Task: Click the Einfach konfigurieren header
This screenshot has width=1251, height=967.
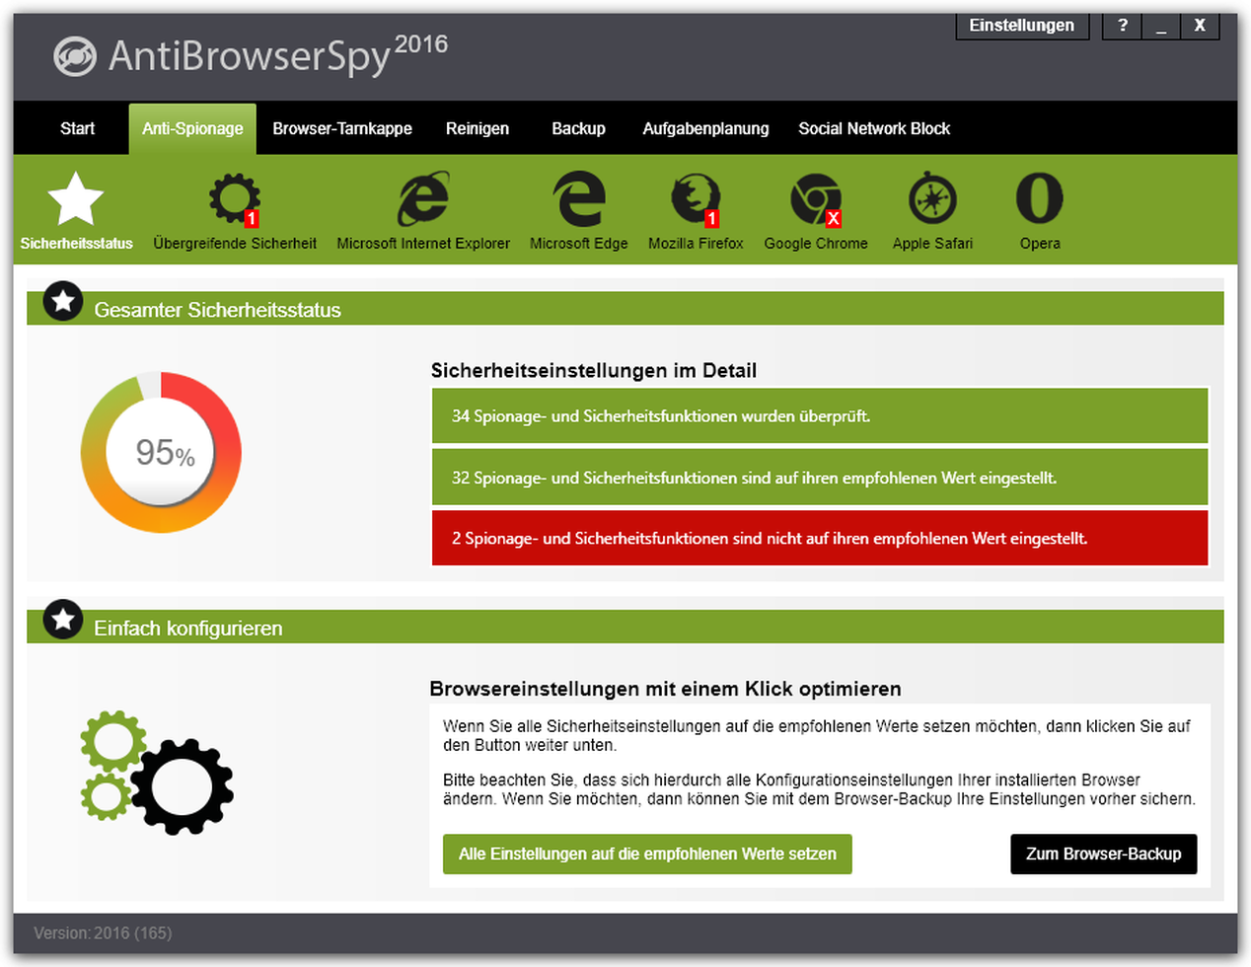Action: point(625,628)
